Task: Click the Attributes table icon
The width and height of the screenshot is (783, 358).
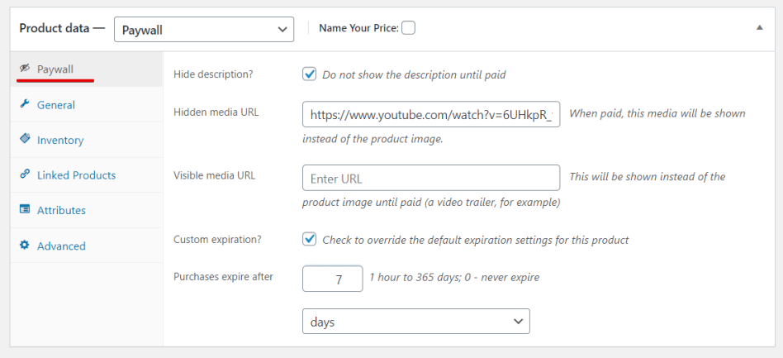Action: pos(25,210)
